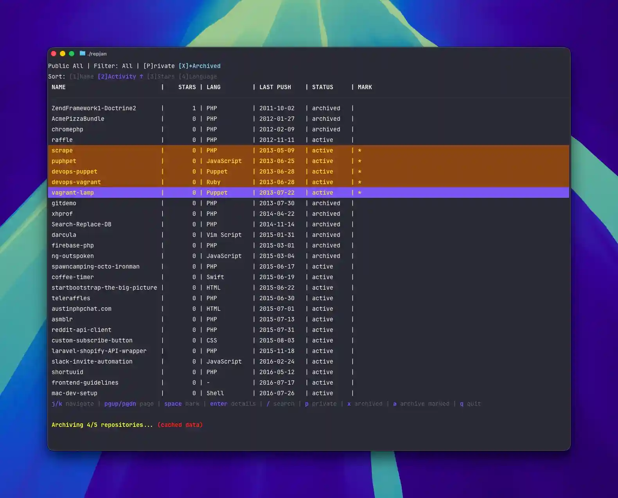Click the mark star in puphpet row
The width and height of the screenshot is (618, 498).
(359, 161)
